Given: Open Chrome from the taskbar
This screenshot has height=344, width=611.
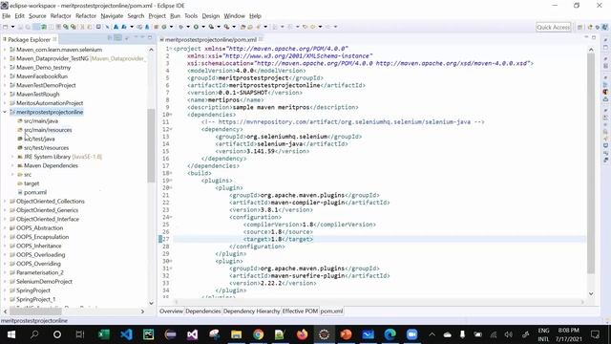Looking at the screenshot, I should tap(258, 334).
